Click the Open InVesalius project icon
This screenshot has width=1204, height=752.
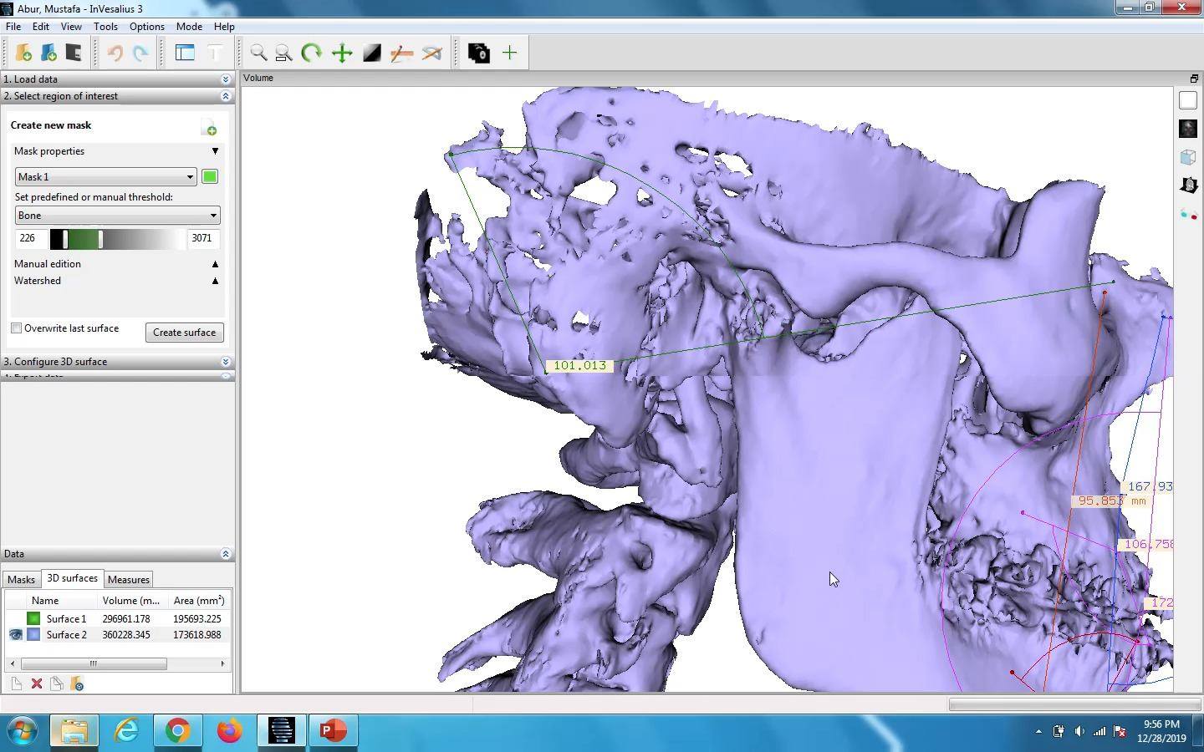click(48, 53)
